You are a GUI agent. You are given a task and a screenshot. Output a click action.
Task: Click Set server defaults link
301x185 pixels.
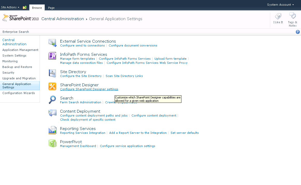[185, 133]
